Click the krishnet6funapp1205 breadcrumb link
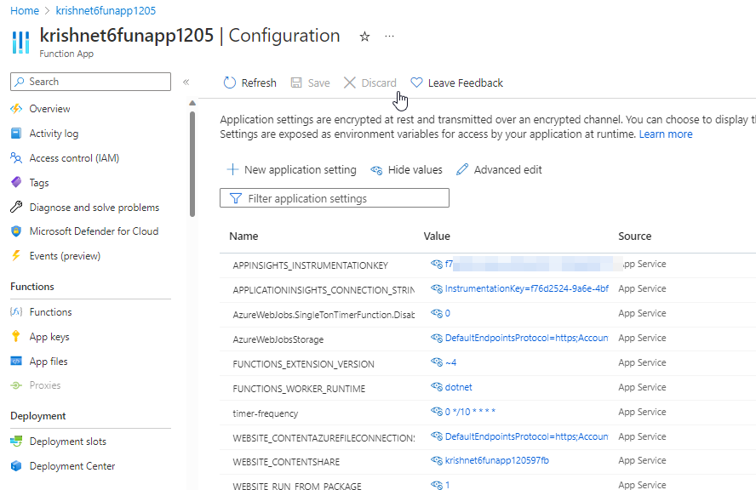The image size is (756, 490). (106, 10)
